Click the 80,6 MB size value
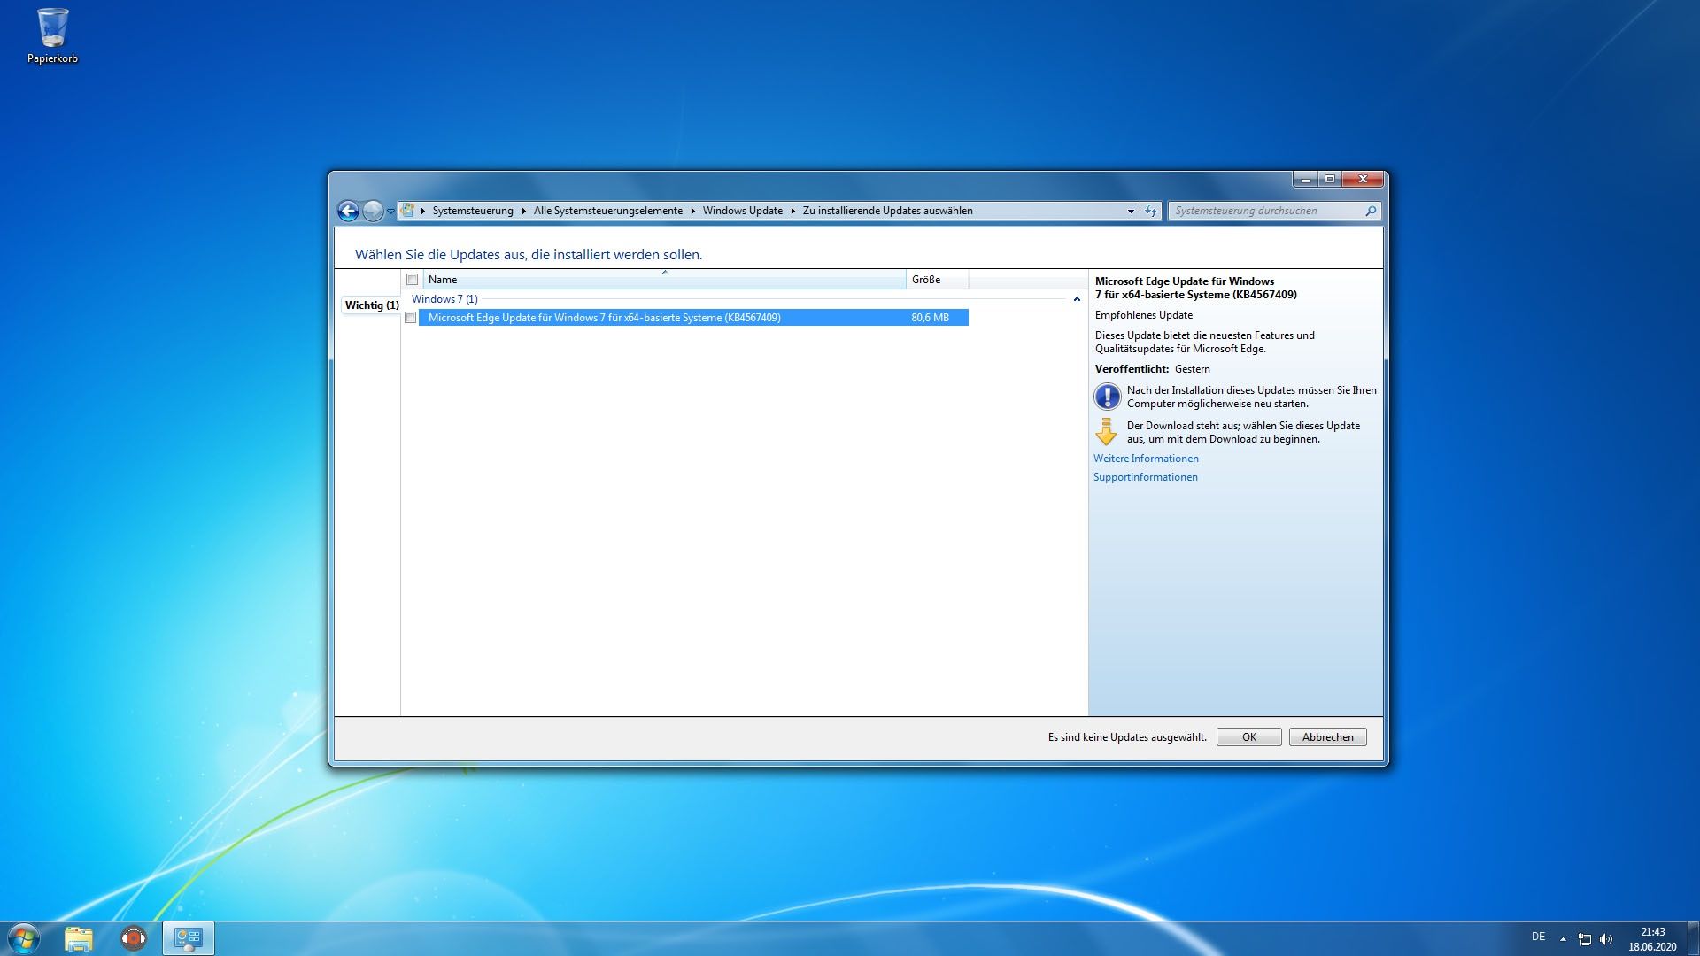This screenshot has width=1700, height=956. tap(930, 318)
